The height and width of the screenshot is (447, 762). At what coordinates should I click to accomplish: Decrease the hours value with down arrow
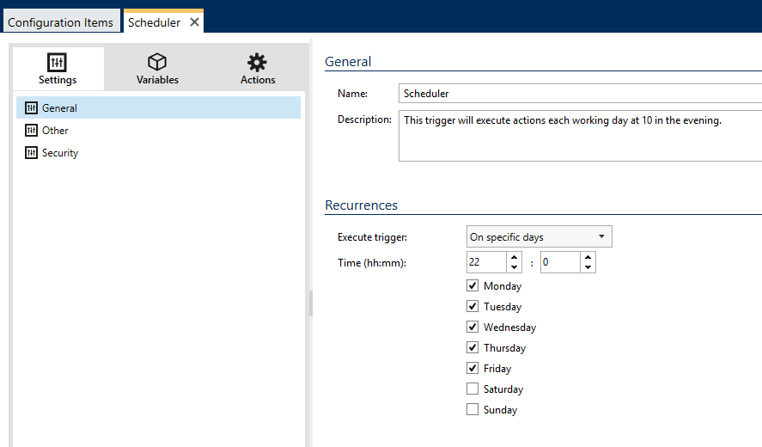click(x=514, y=267)
